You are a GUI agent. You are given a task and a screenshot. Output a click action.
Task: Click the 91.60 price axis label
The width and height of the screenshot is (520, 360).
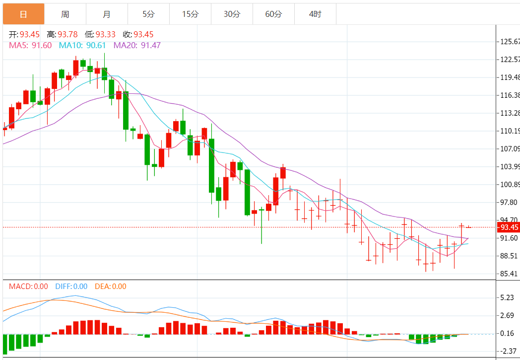coord(509,238)
